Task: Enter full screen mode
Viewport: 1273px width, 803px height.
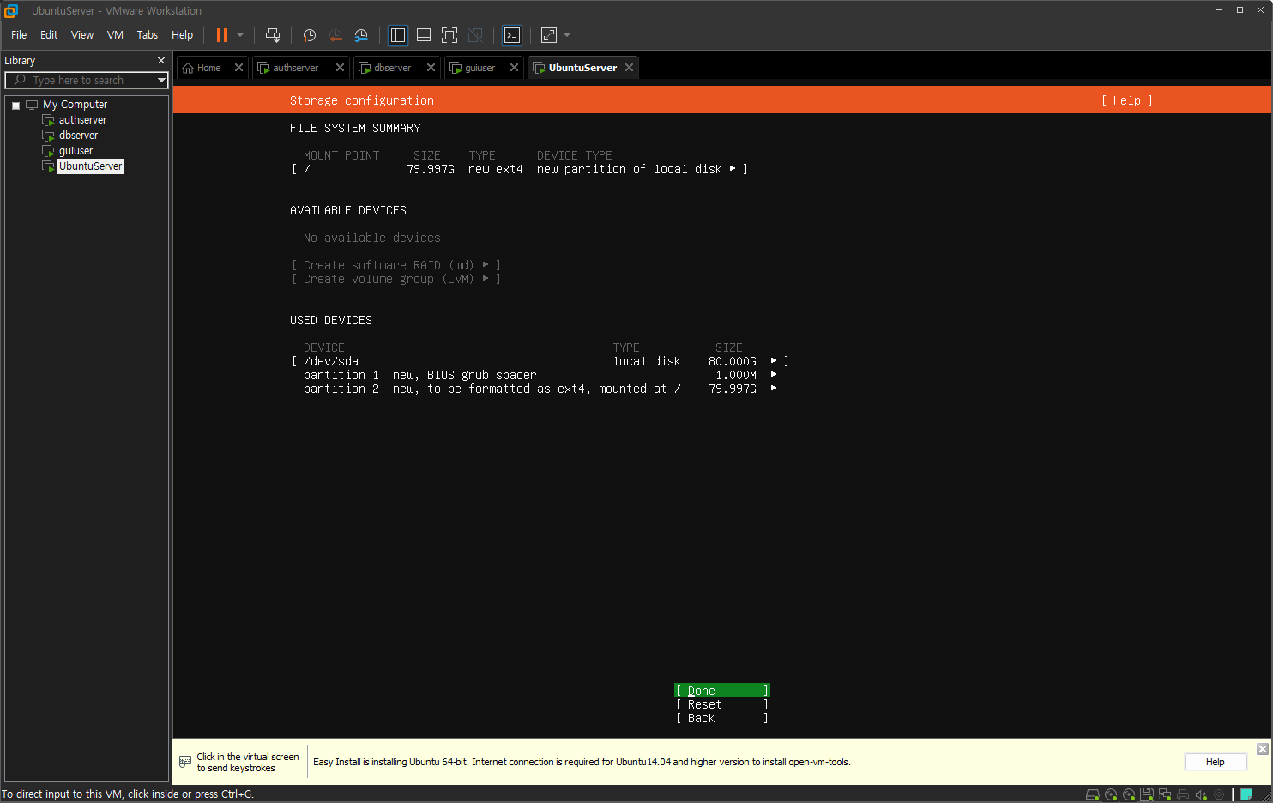Action: point(449,35)
